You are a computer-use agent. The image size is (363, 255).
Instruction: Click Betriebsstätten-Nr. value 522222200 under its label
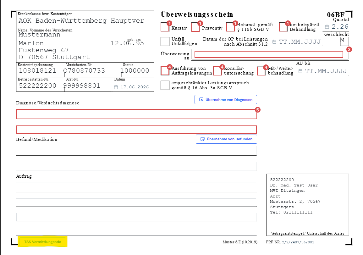pyautogui.click(x=37, y=86)
